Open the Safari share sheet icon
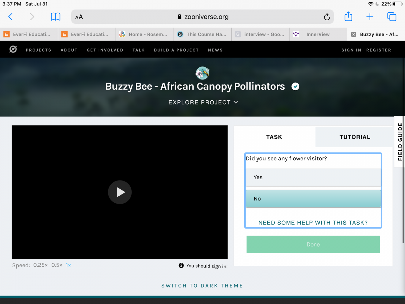Image resolution: width=405 pixels, height=304 pixels. click(348, 16)
